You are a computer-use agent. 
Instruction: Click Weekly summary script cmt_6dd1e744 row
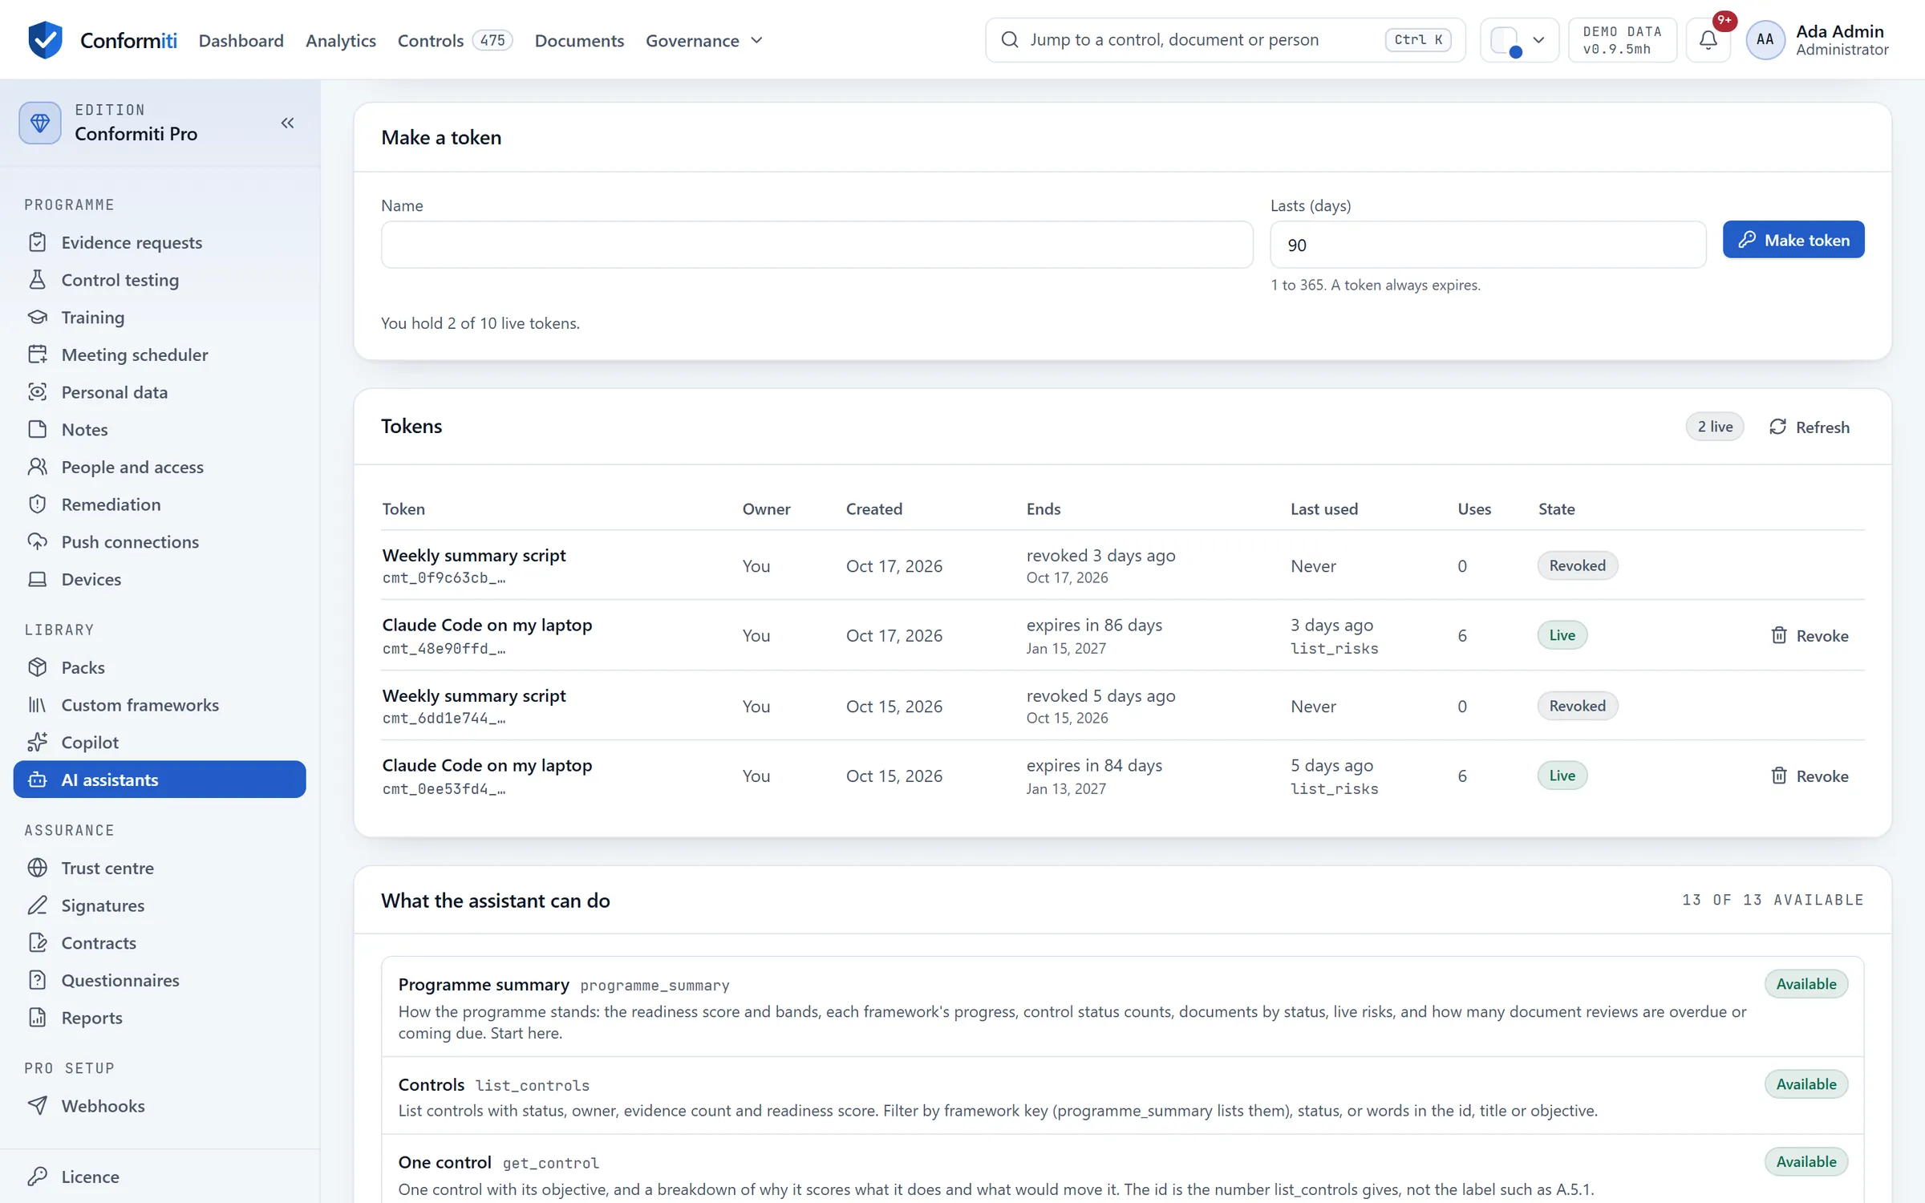pos(1122,706)
